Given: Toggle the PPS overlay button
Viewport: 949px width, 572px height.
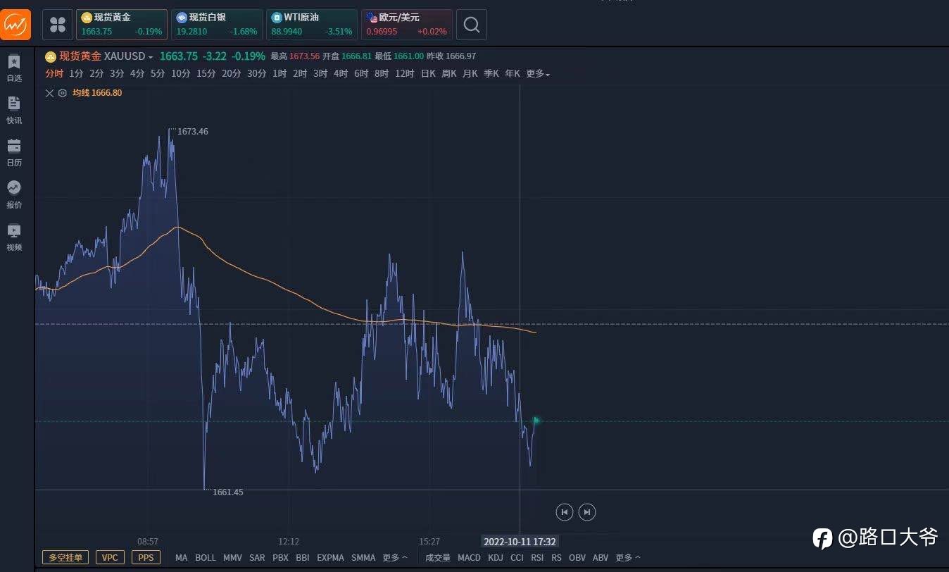Looking at the screenshot, I should point(146,557).
